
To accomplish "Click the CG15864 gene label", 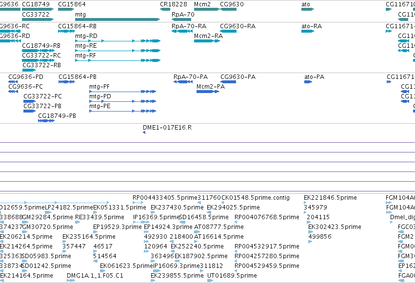I will point(72,4).
